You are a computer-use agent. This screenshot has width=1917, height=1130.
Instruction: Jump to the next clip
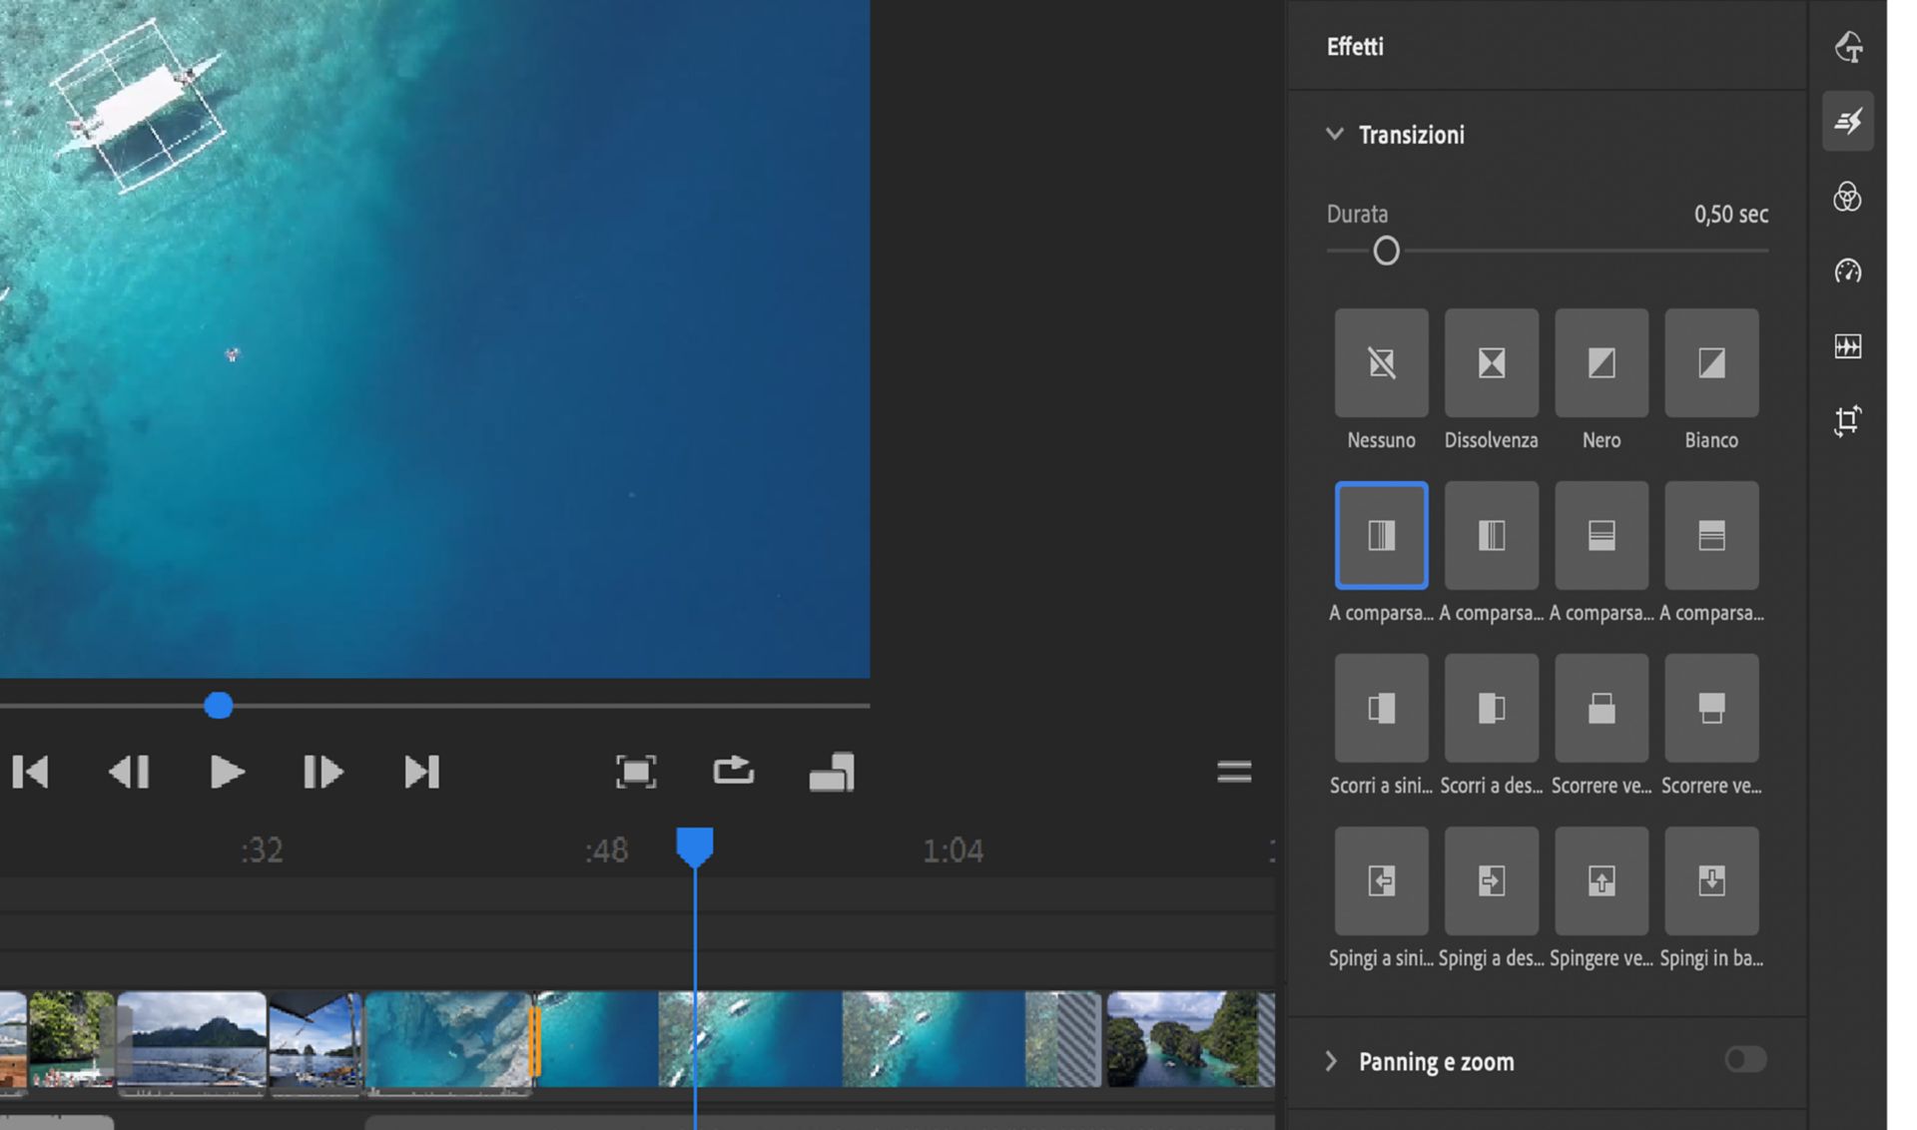(421, 772)
